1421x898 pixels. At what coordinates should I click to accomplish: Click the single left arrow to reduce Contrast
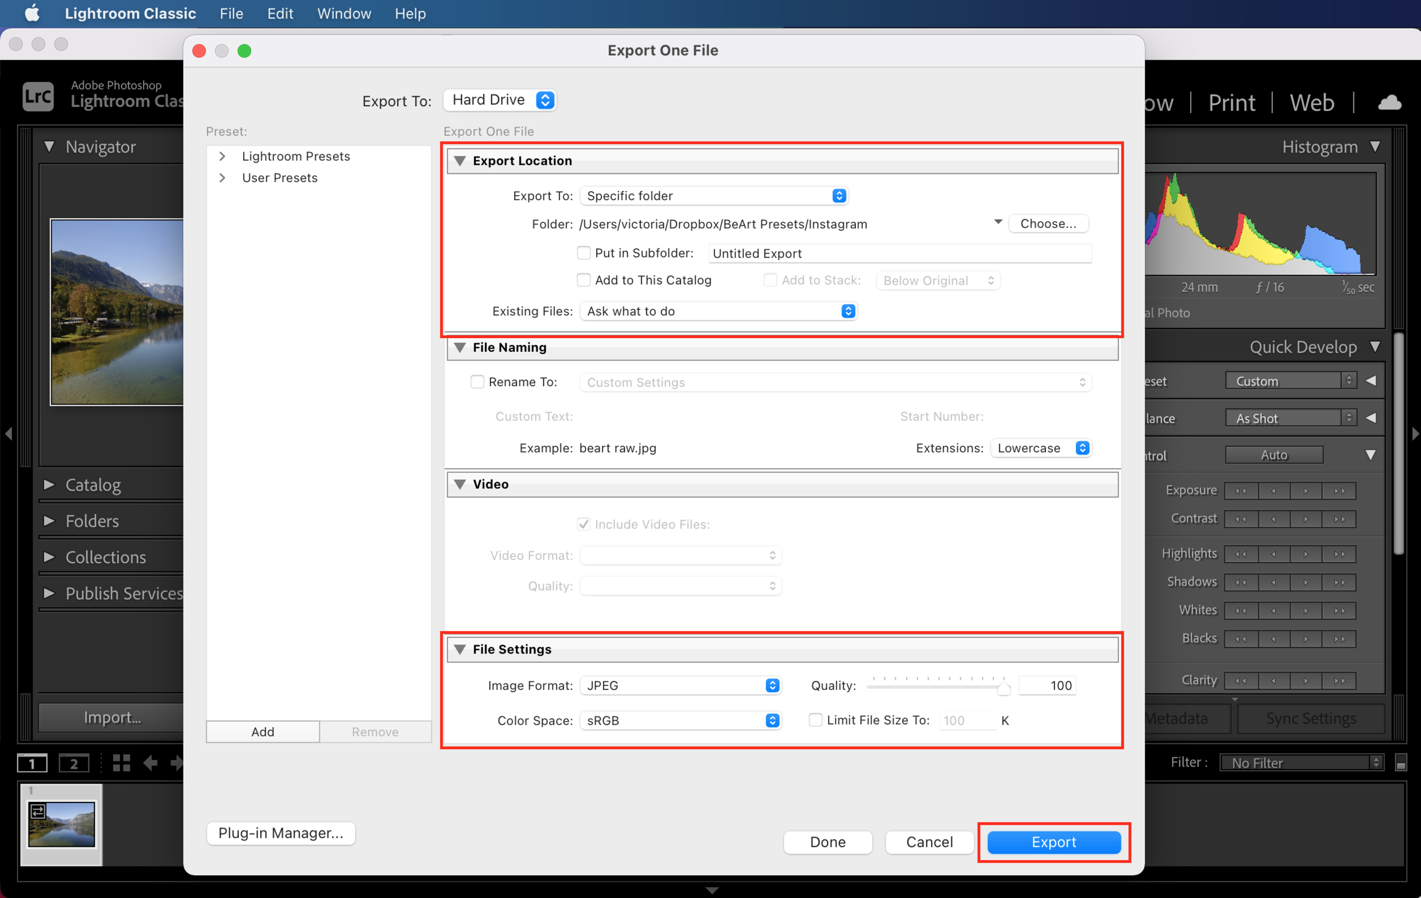point(1273,518)
